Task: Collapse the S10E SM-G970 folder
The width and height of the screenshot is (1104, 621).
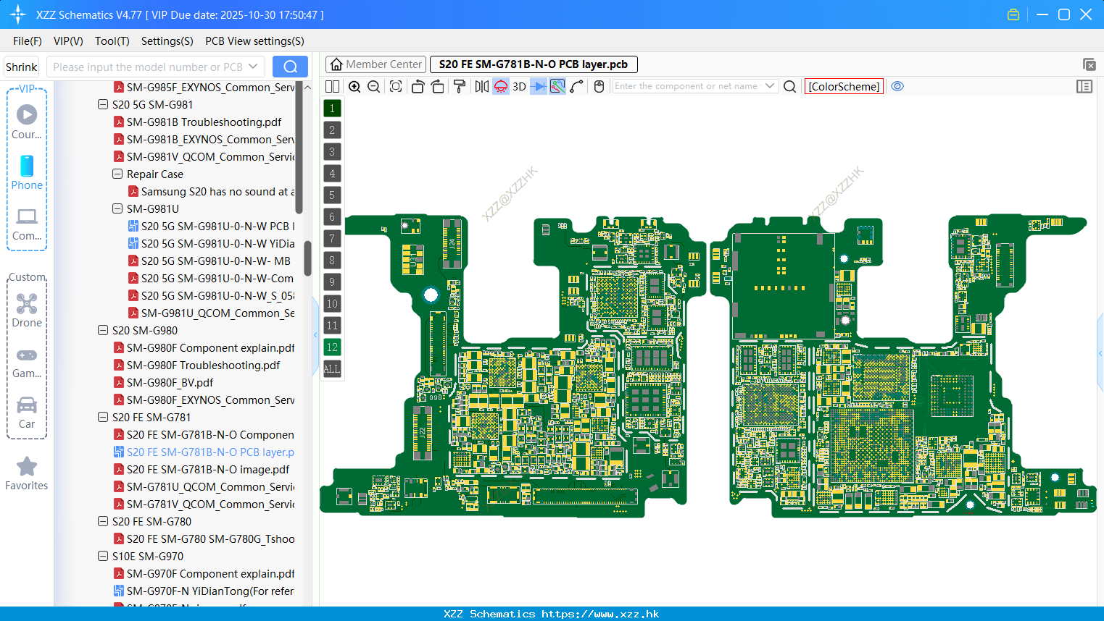Action: (103, 556)
